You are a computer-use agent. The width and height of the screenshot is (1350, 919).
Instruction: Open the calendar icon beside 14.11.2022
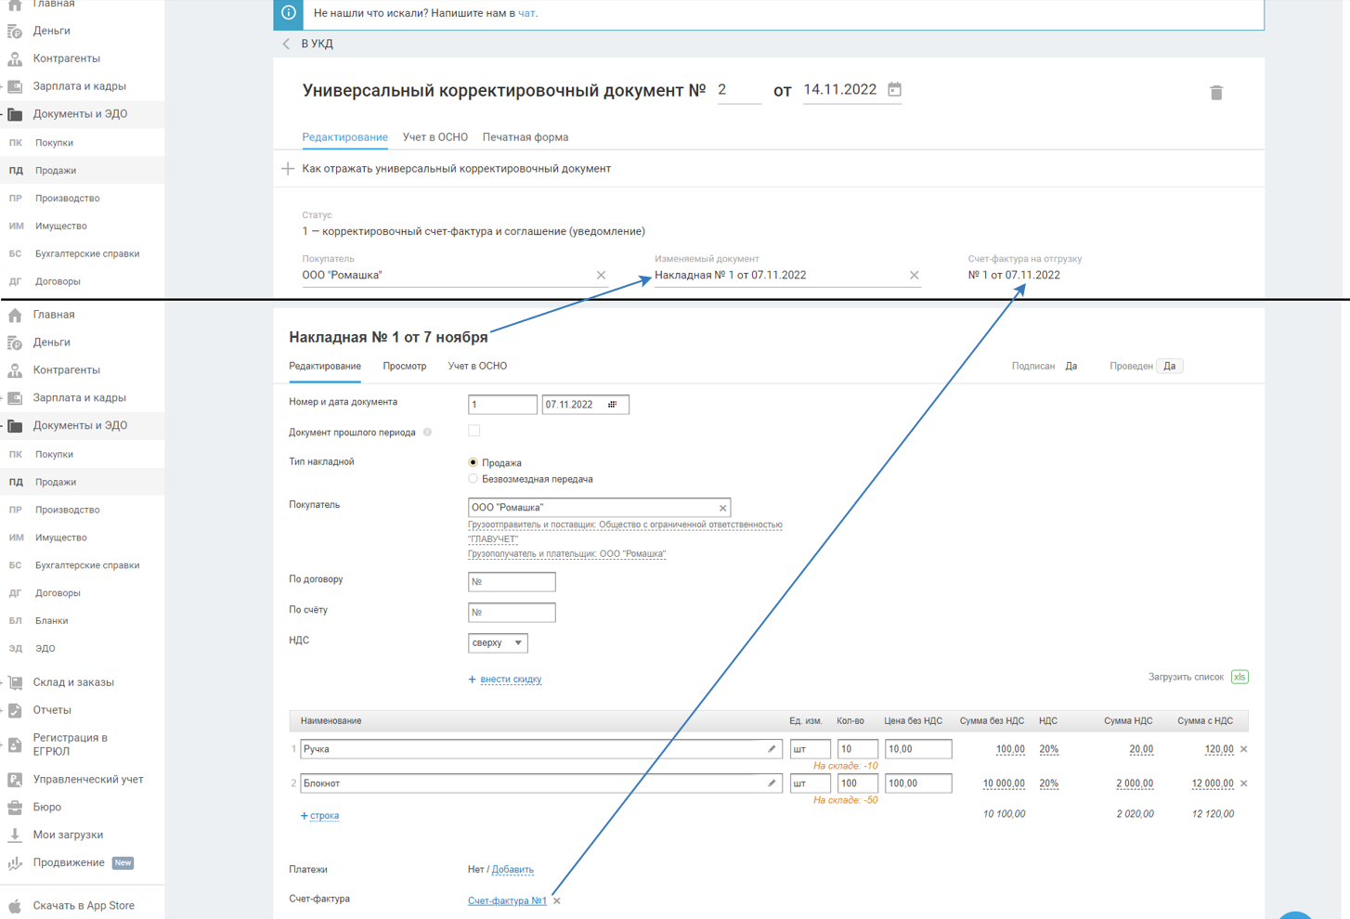(894, 90)
